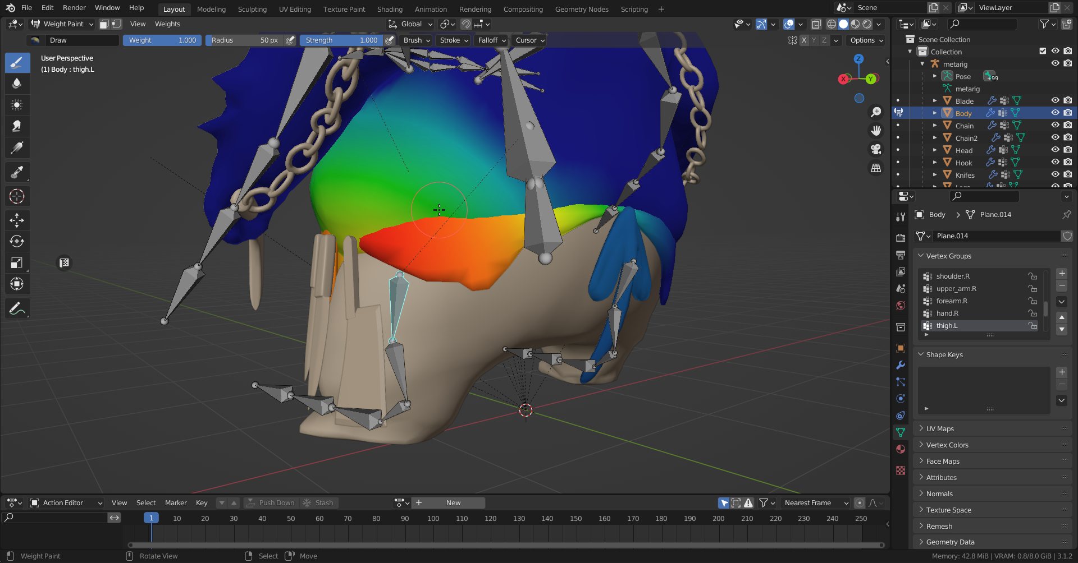Click the camera view icon in viewport

pyautogui.click(x=875, y=149)
